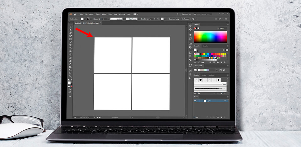Click Swap Fill and Stroke arrow
This screenshot has height=147, width=301.
(71, 80)
